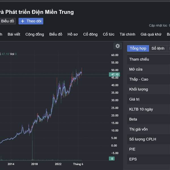This screenshot has height=170, width=170.
Task: Select the Tổng hợp panel tab
Action: (x=138, y=48)
